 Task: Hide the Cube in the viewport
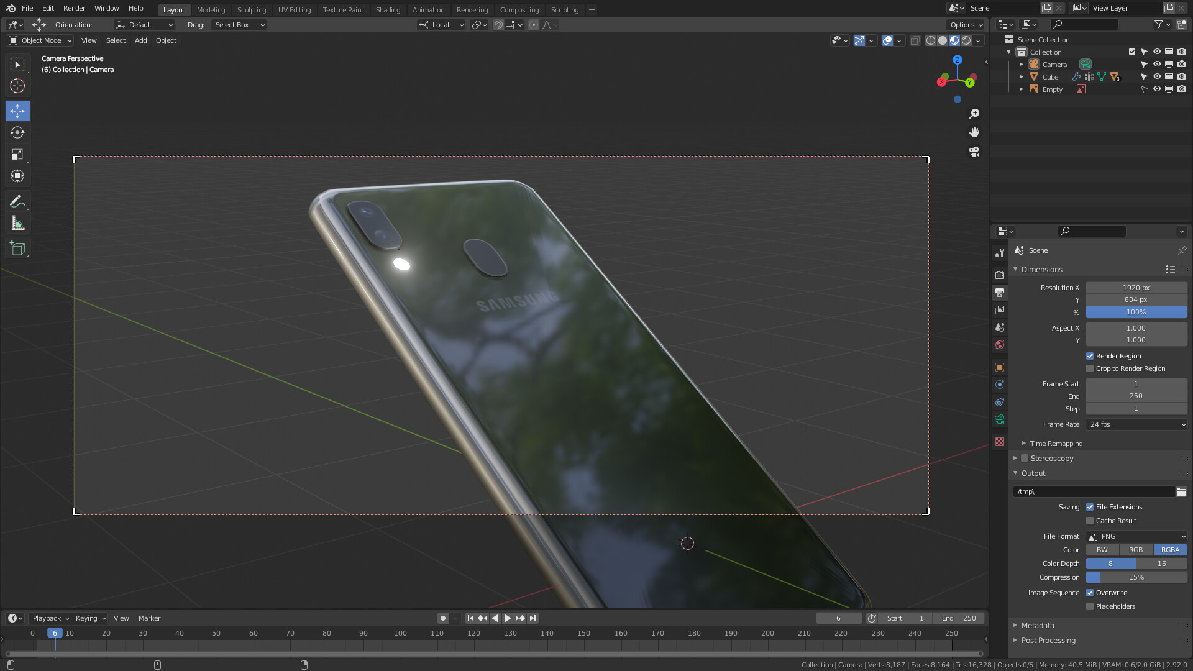click(1156, 76)
